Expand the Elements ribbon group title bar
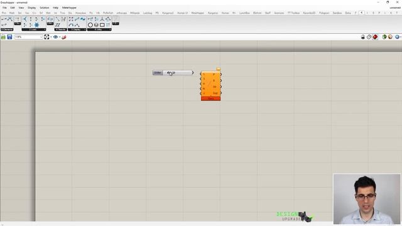 click(7, 30)
